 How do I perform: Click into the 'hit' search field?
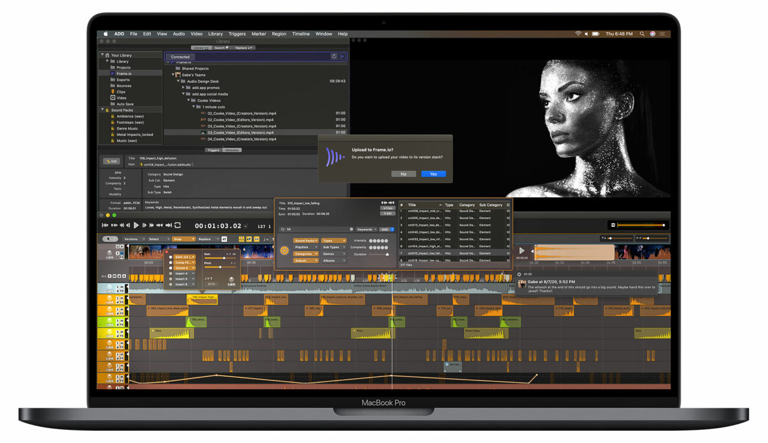[x=316, y=229]
